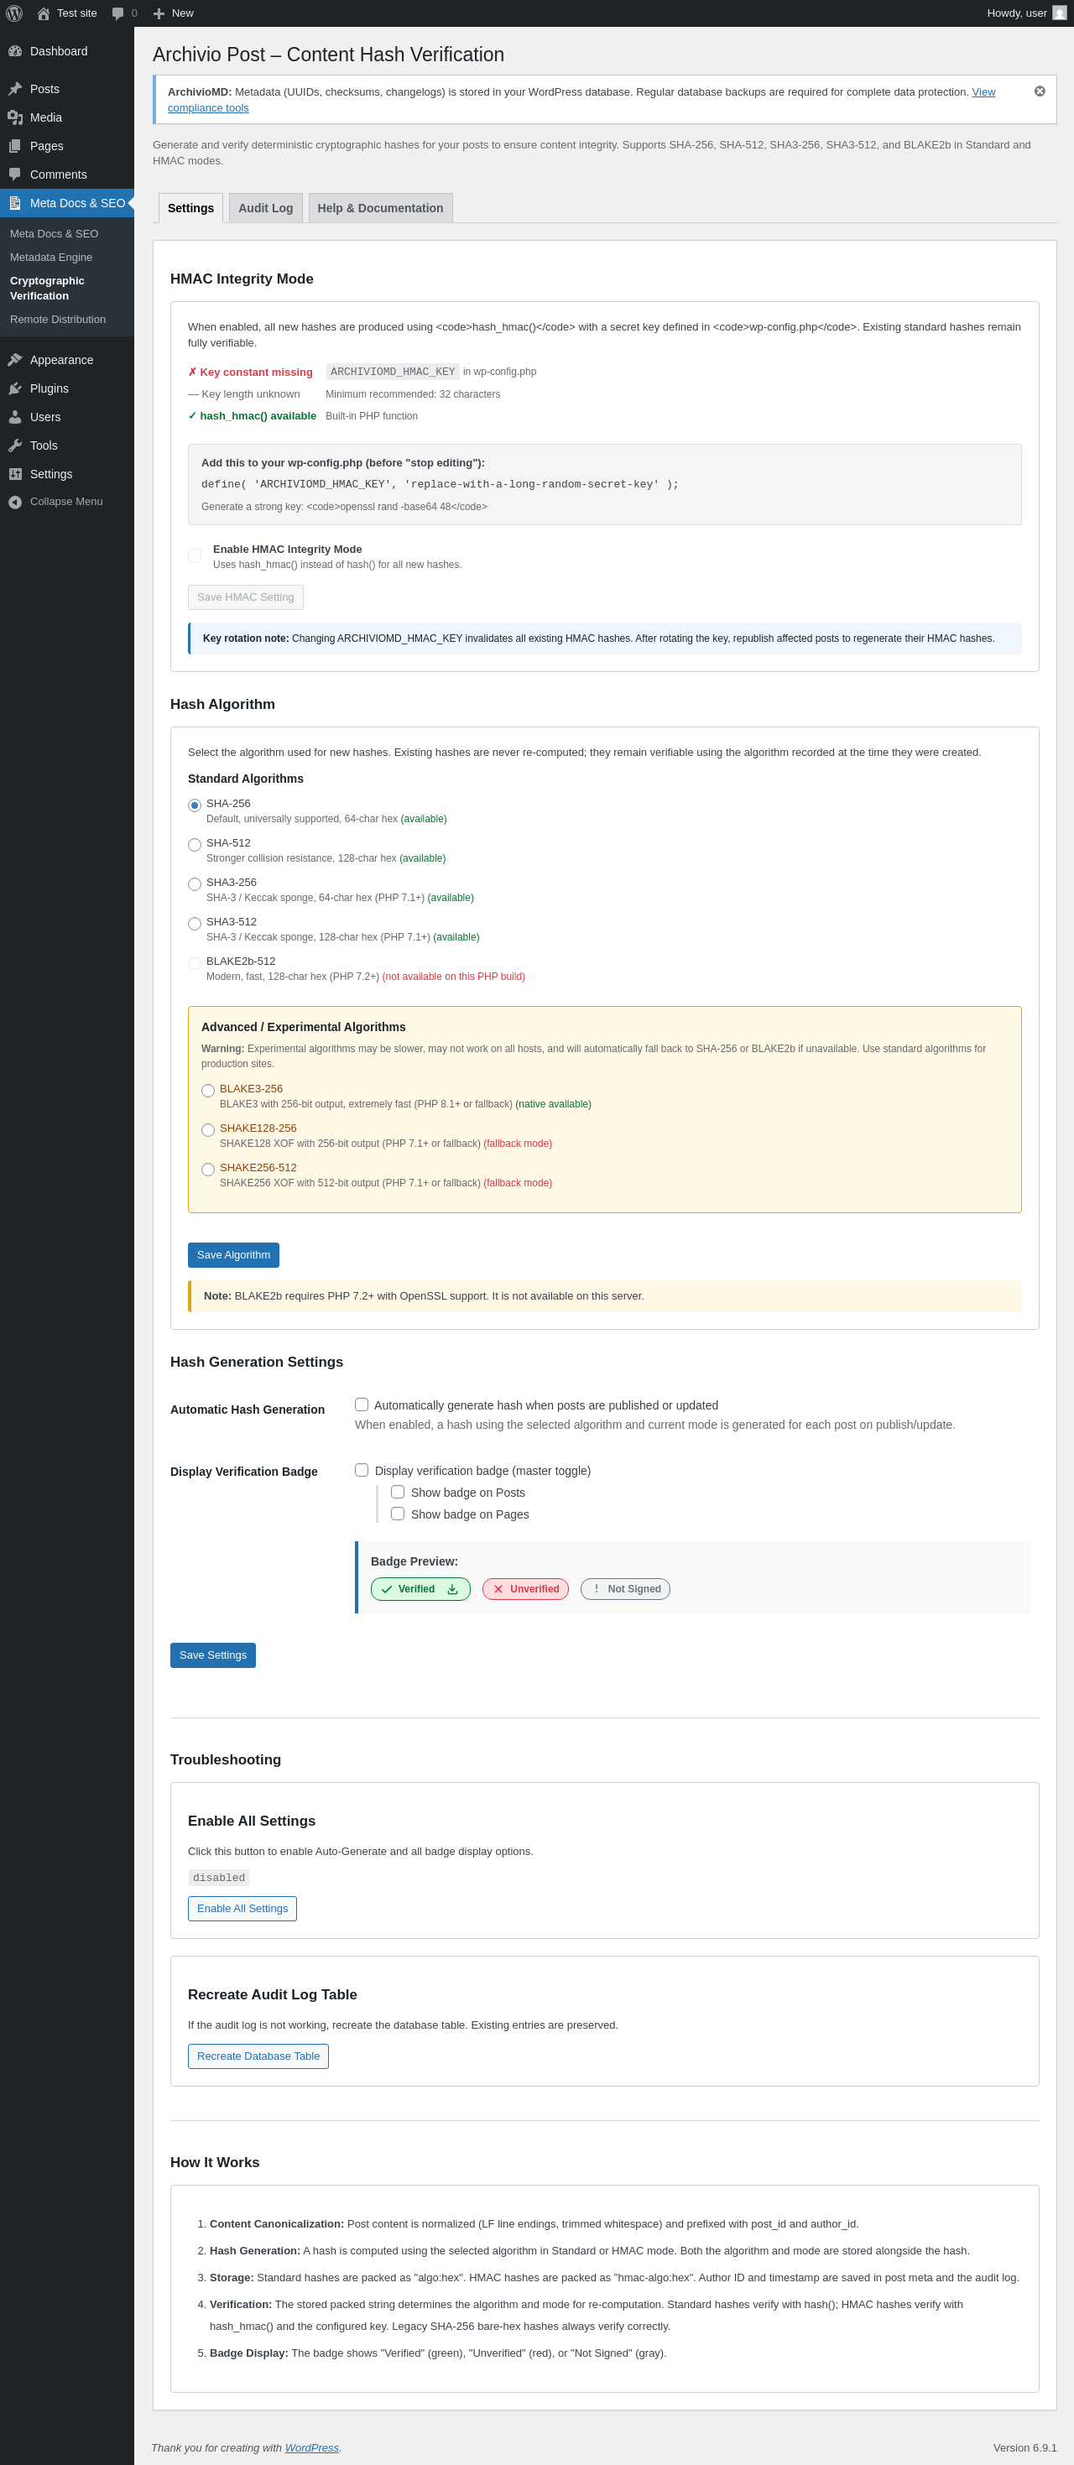Open the Plugins menu icon
1074x2465 pixels.
pos(15,388)
